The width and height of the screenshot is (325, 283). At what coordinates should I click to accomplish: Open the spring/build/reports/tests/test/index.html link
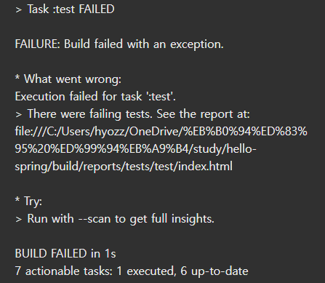124,167
